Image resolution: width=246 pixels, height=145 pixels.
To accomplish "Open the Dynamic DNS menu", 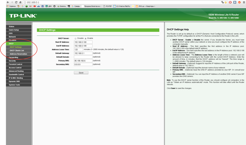I will (x=19, y=82).
